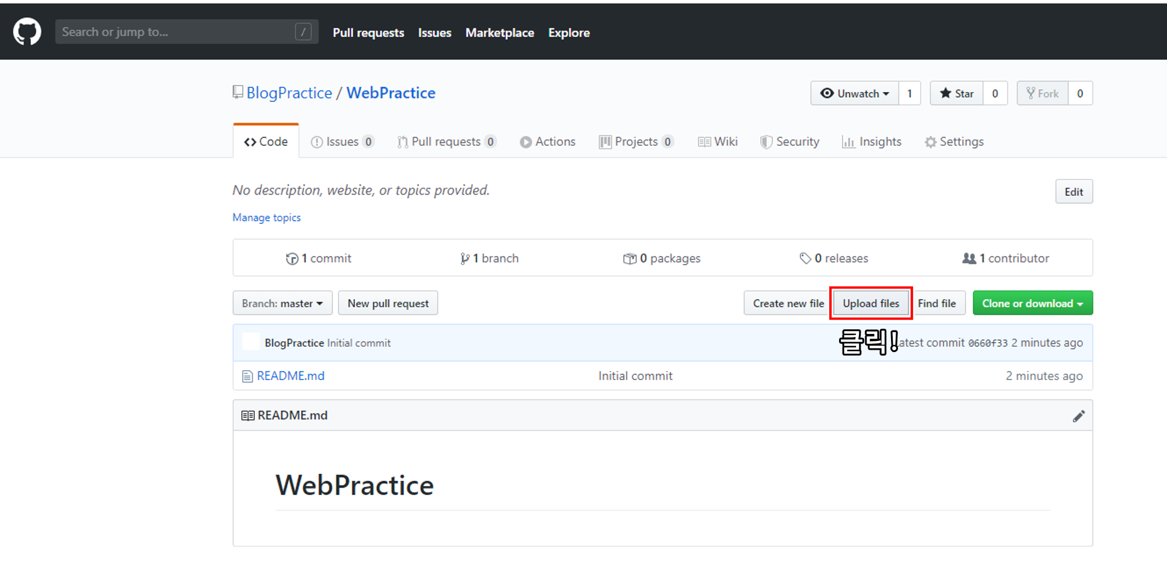Click the WebPractice heading in the README
This screenshot has width=1167, height=566.
355,485
